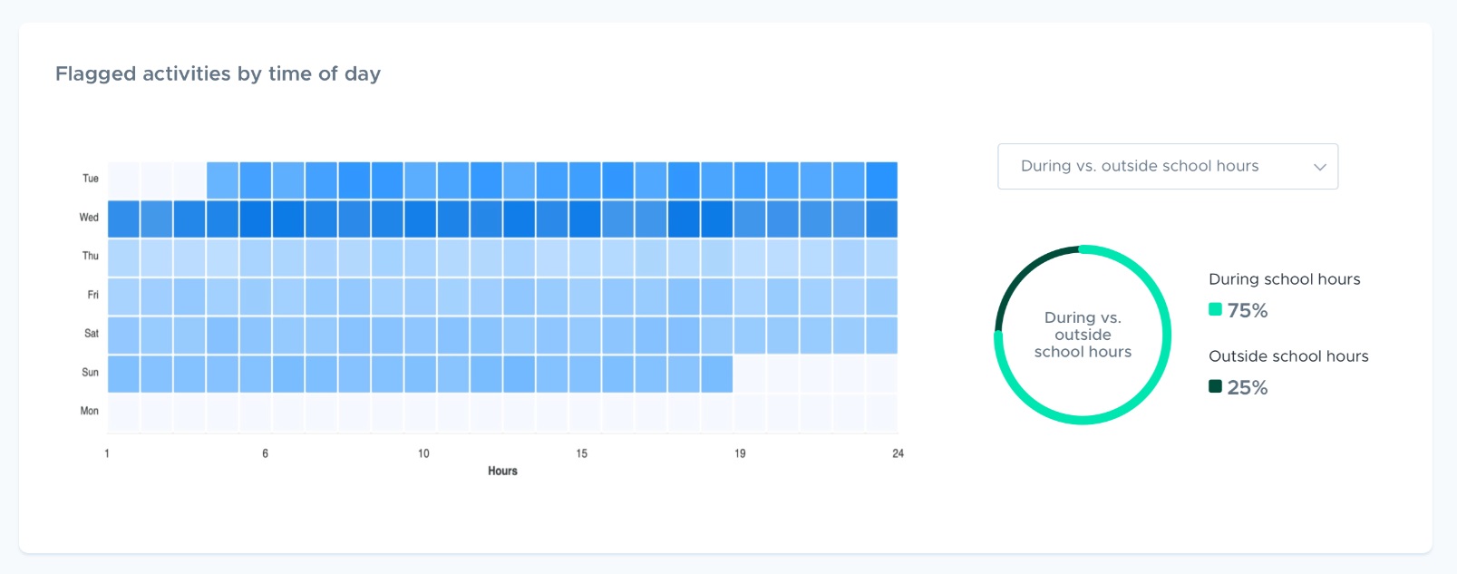Image resolution: width=1457 pixels, height=574 pixels.
Task: Click the Wed heatmap cell at hour 1
Action: coord(123,219)
